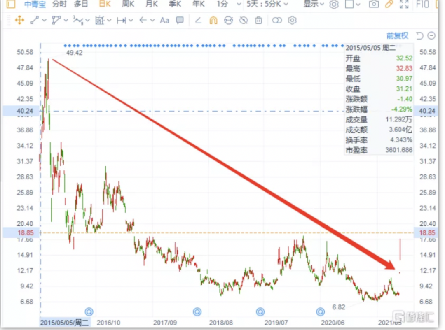The width and height of the screenshot is (445, 330).
Task: Open F10 company info
Action: click(423, 5)
